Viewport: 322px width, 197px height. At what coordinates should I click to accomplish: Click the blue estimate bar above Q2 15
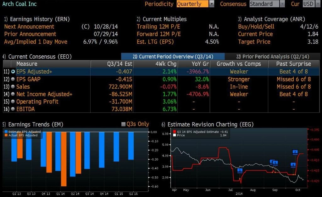click(131, 146)
